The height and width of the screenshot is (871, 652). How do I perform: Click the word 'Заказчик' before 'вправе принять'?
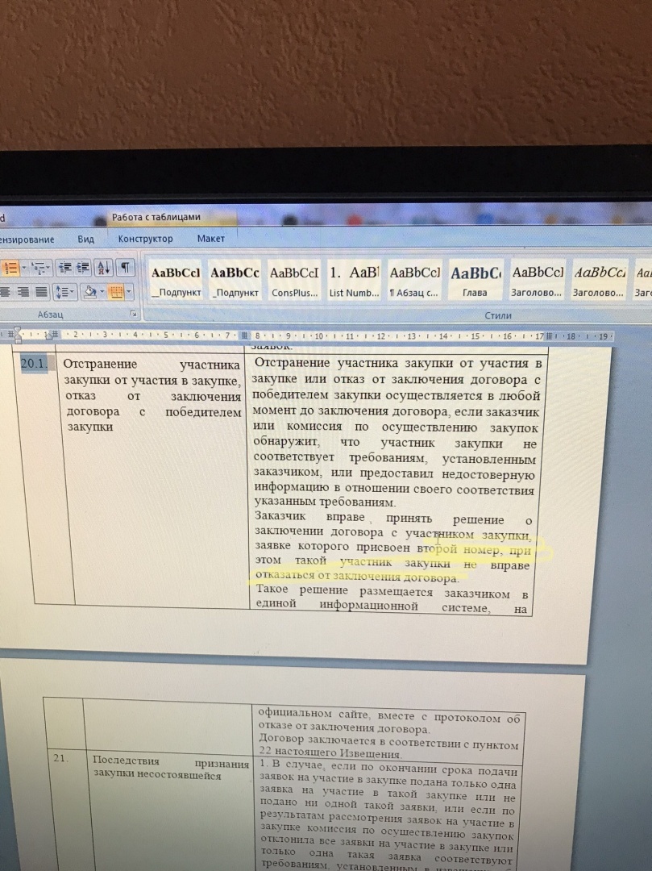(280, 516)
